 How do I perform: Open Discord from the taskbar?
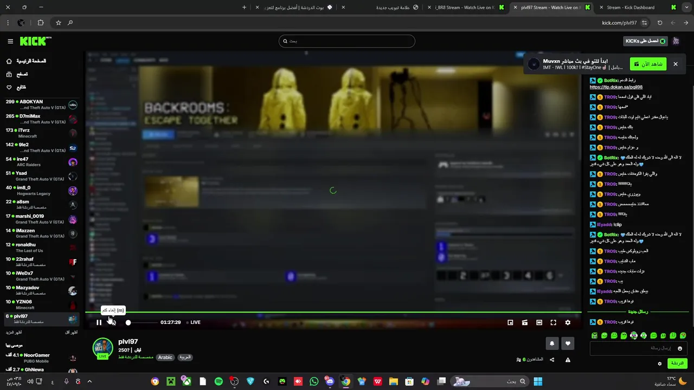click(330, 381)
